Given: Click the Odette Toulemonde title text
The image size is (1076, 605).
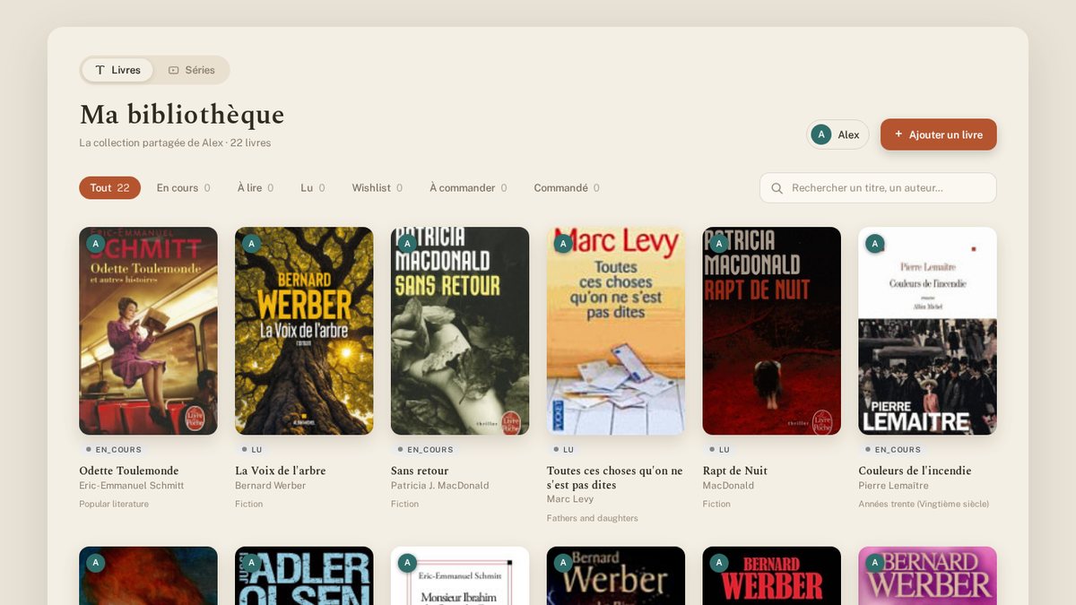Looking at the screenshot, I should click(129, 471).
